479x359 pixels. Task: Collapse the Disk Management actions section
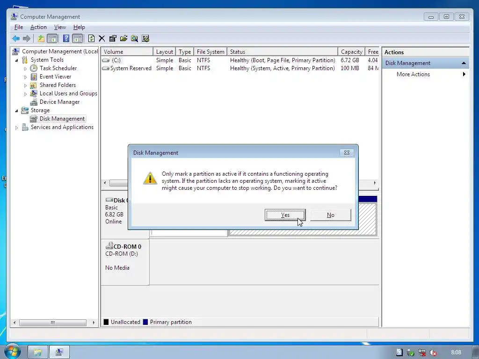(464, 63)
